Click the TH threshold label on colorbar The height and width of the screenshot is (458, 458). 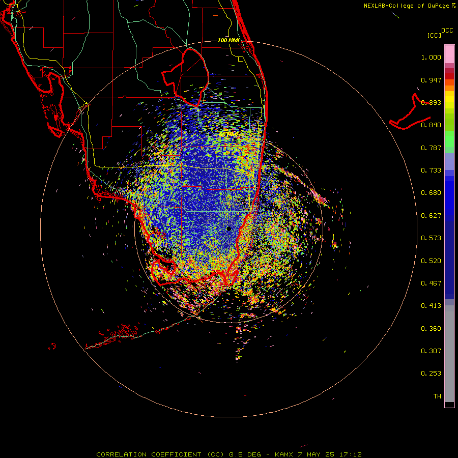[x=437, y=396]
